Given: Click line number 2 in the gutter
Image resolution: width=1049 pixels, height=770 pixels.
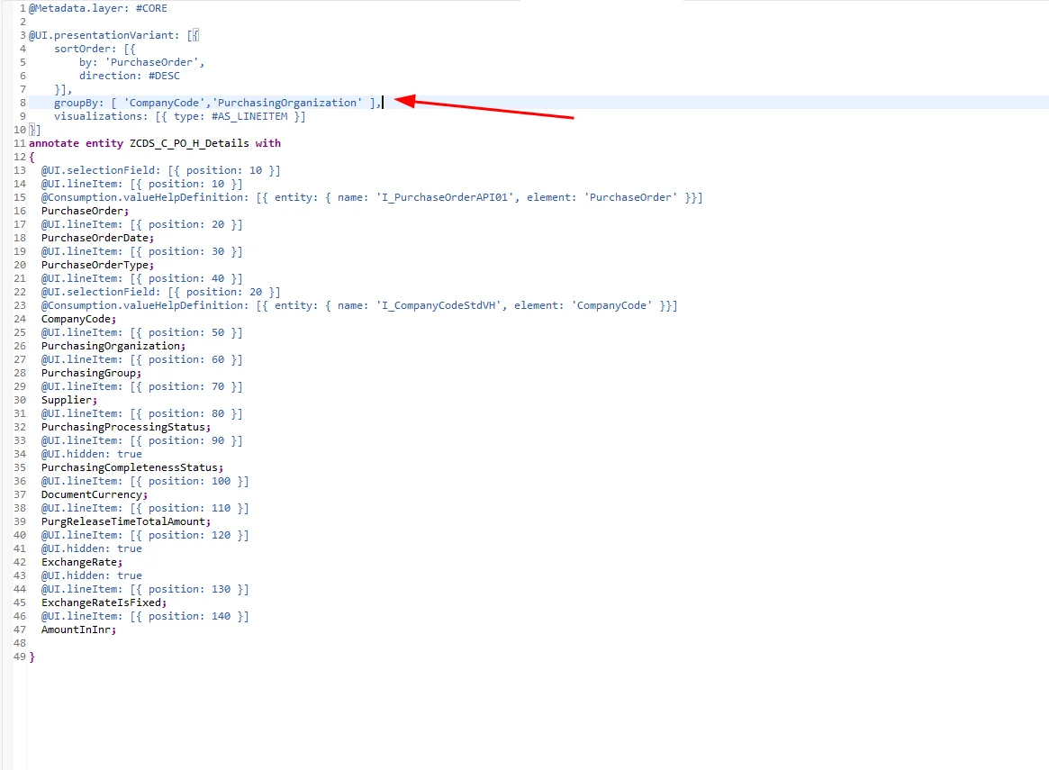Looking at the screenshot, I should 23,22.
